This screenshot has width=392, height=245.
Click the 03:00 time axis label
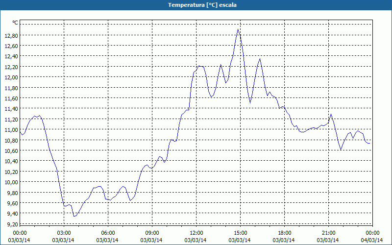[x=64, y=233]
